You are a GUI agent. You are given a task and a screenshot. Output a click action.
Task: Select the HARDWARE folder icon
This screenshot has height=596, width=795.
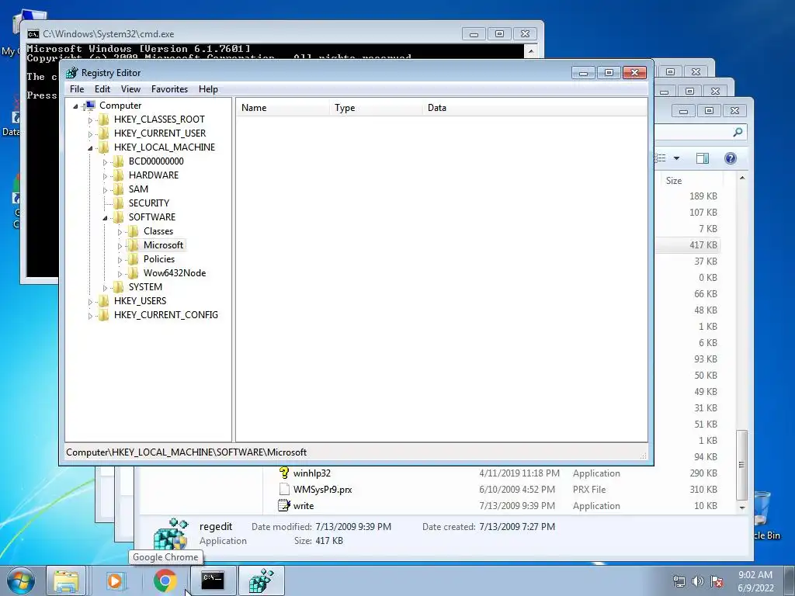[x=118, y=175]
